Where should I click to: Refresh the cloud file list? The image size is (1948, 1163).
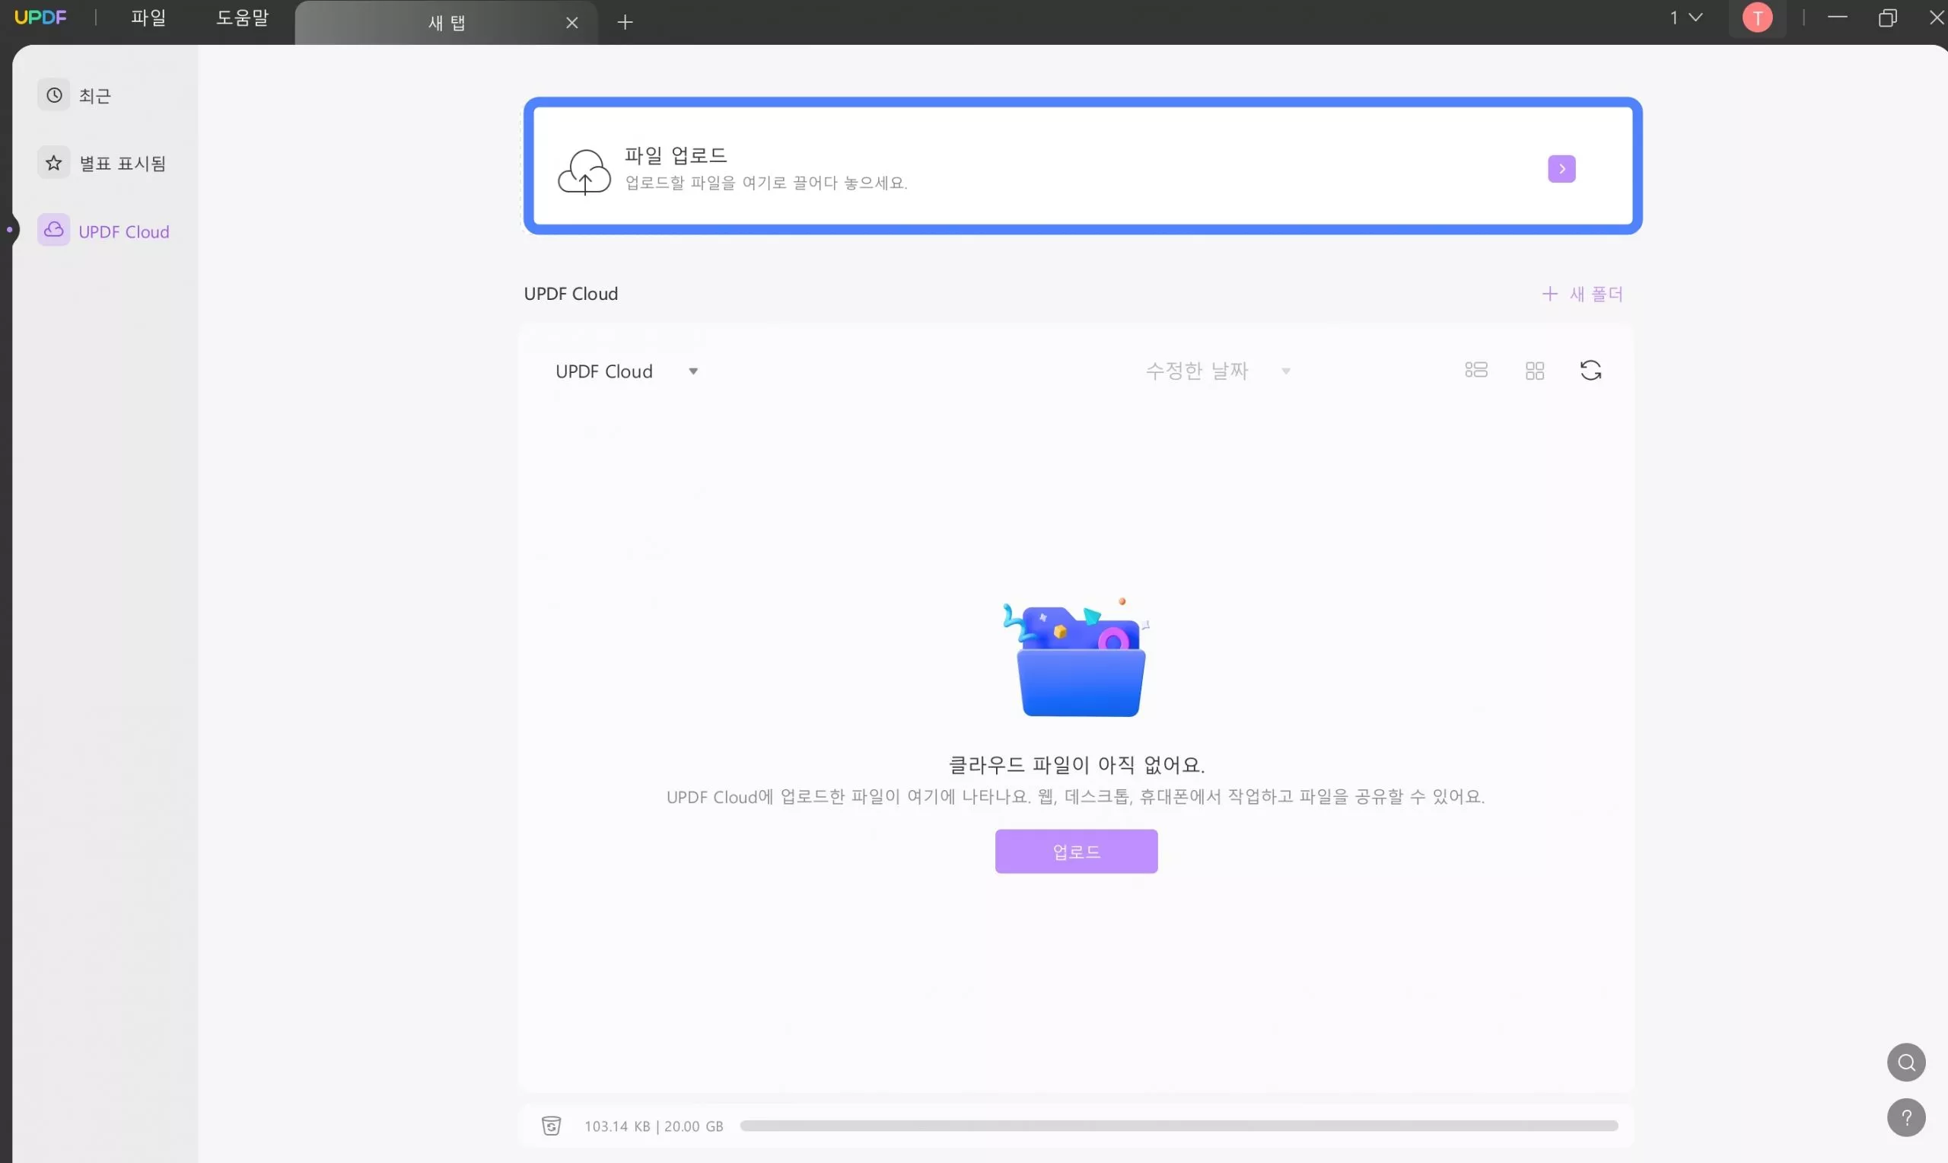click(x=1590, y=370)
